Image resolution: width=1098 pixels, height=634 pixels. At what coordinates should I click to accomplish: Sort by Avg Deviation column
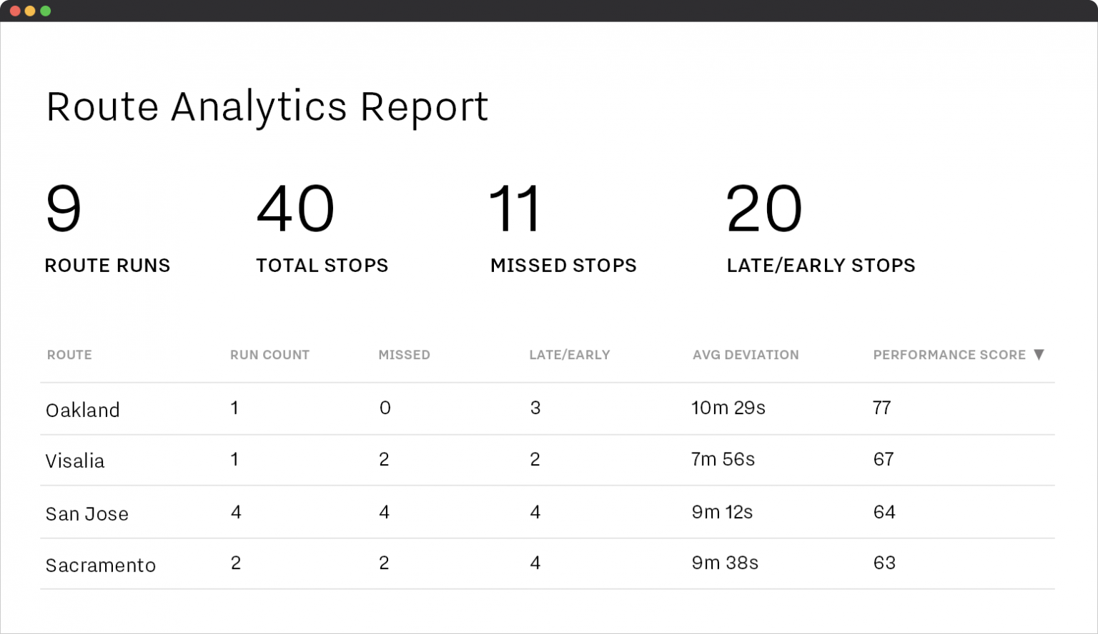[x=746, y=354]
